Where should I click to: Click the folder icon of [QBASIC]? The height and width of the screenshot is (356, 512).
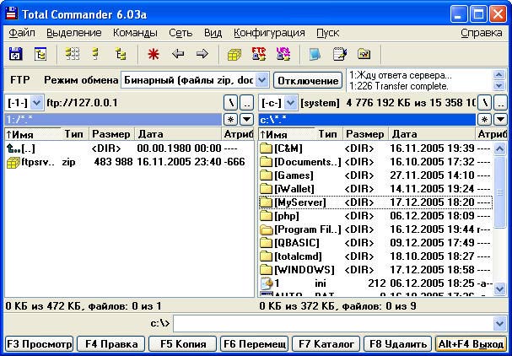(267, 243)
